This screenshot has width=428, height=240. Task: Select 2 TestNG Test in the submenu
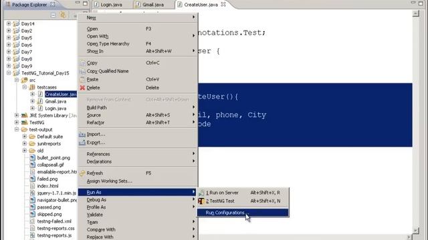(243, 201)
